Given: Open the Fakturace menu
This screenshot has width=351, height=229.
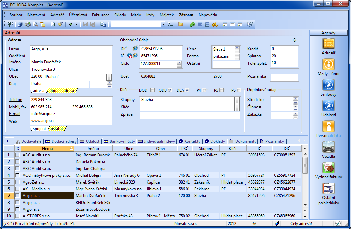Looking at the screenshot, I should click(x=100, y=15).
